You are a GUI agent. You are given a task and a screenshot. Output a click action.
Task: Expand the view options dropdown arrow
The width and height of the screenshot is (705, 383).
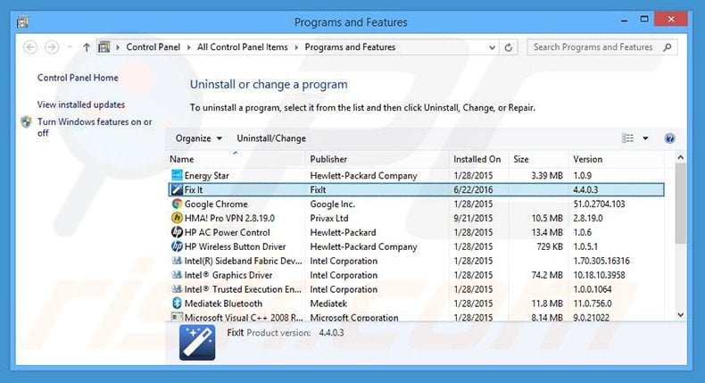coord(645,138)
